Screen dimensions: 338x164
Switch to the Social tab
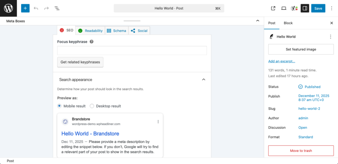click(x=139, y=30)
